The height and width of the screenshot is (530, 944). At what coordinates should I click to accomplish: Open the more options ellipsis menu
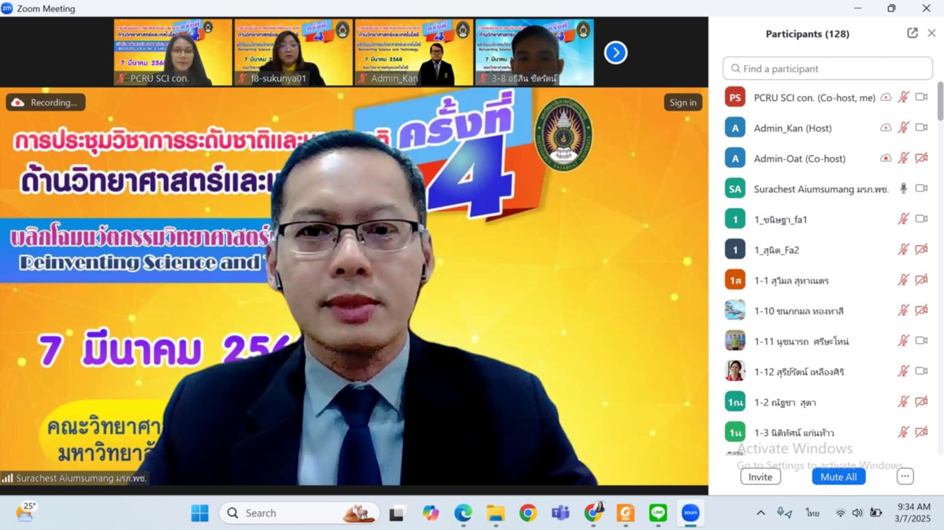[905, 476]
